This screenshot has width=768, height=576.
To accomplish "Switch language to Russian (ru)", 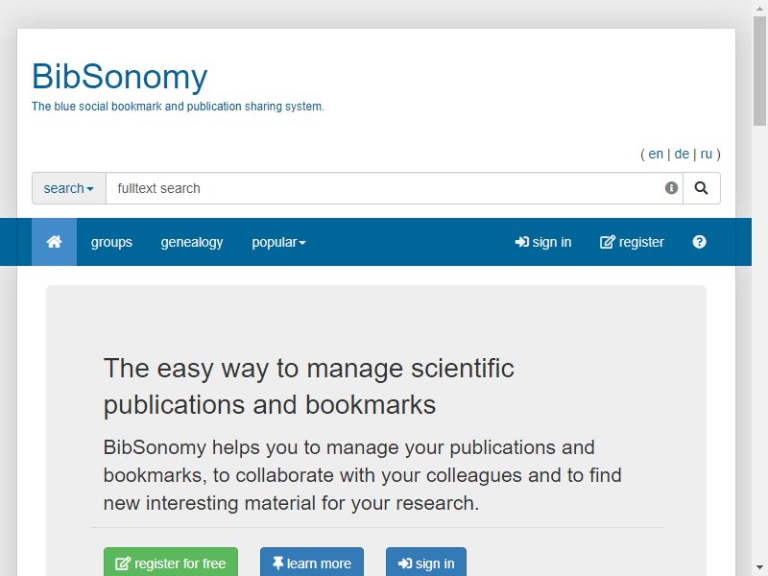I will coord(706,154).
